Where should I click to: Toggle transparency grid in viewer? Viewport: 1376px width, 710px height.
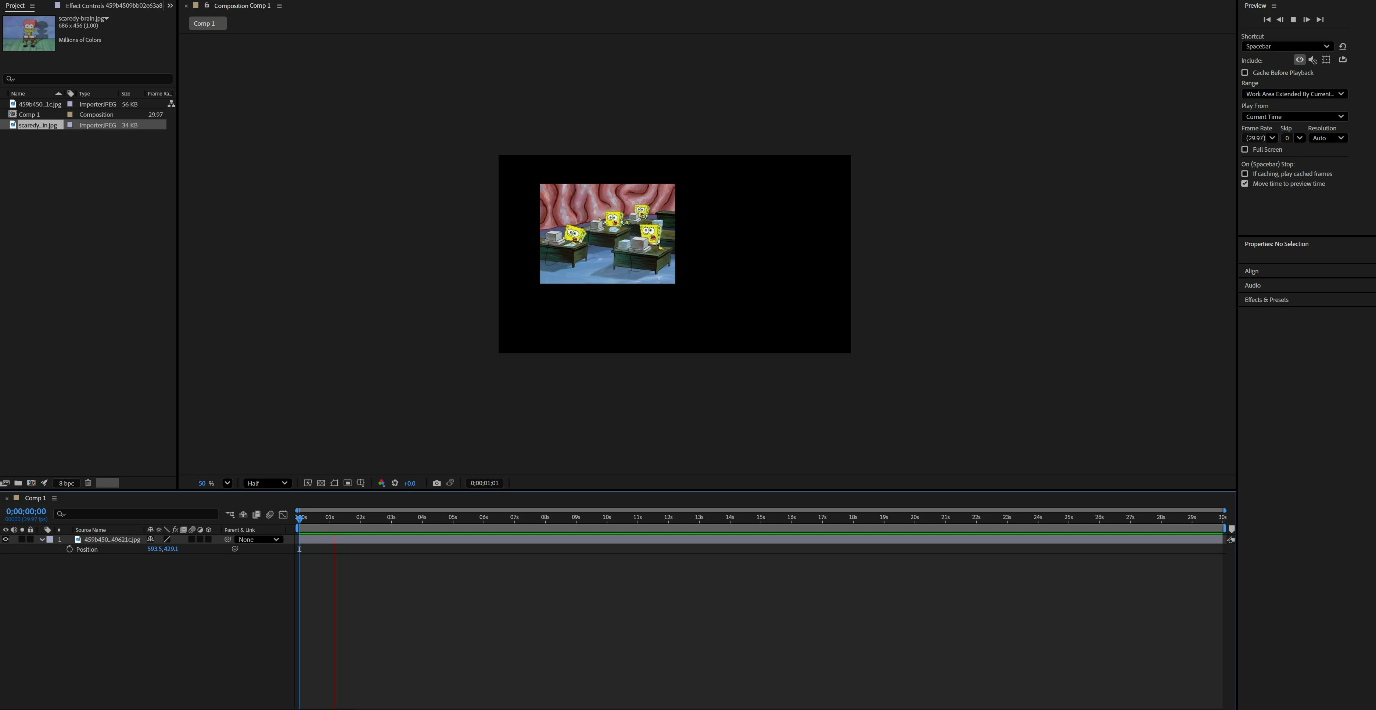[321, 483]
